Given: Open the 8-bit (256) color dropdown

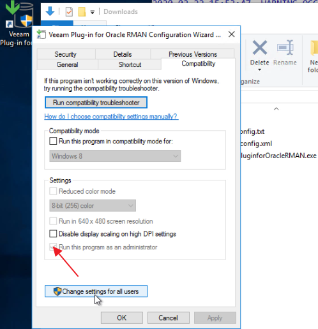Looking at the screenshot, I should tap(93, 206).
